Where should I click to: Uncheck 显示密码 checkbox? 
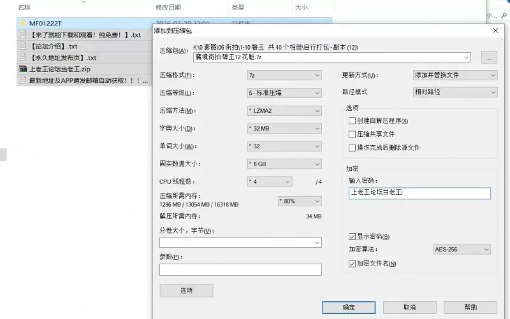pyautogui.click(x=352, y=236)
